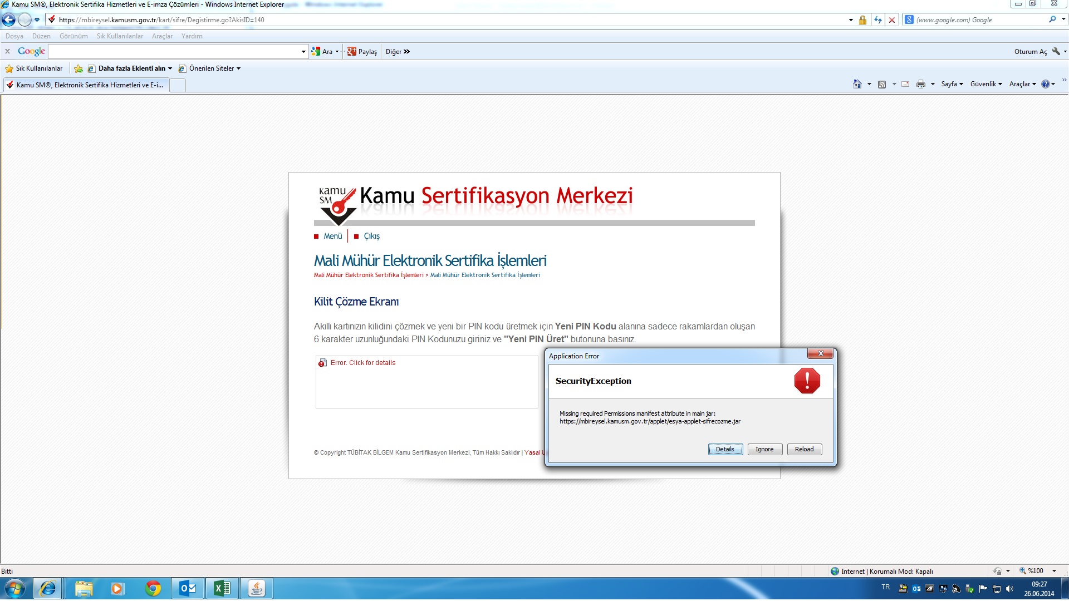Click the refresh icon next to address bar

pyautogui.click(x=878, y=20)
